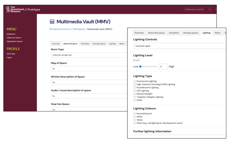The width and height of the screenshot is (230, 143).
Task: Click the Lighting Level slider handle
Action: coord(140,66)
